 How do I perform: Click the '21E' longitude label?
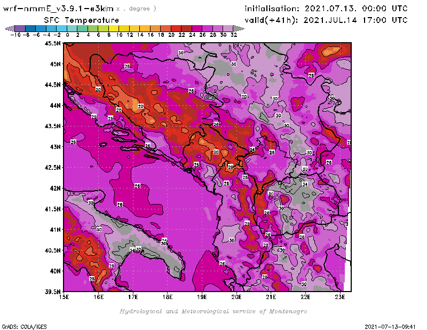point(271,297)
